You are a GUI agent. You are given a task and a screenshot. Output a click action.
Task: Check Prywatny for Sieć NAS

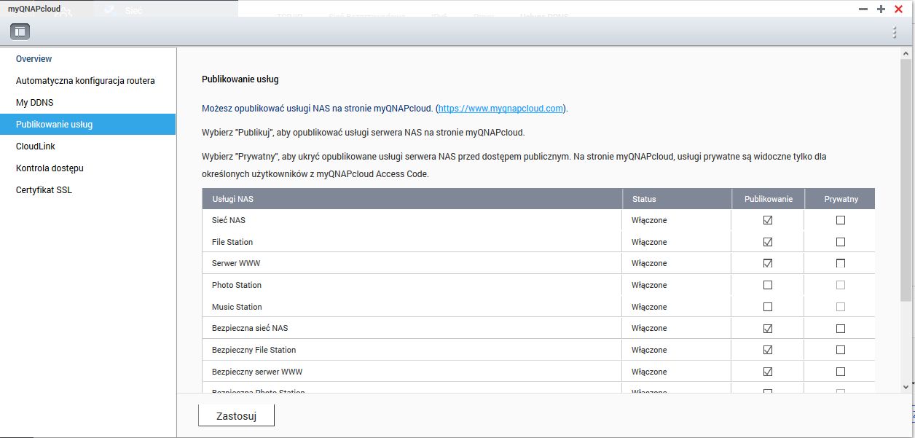point(841,220)
